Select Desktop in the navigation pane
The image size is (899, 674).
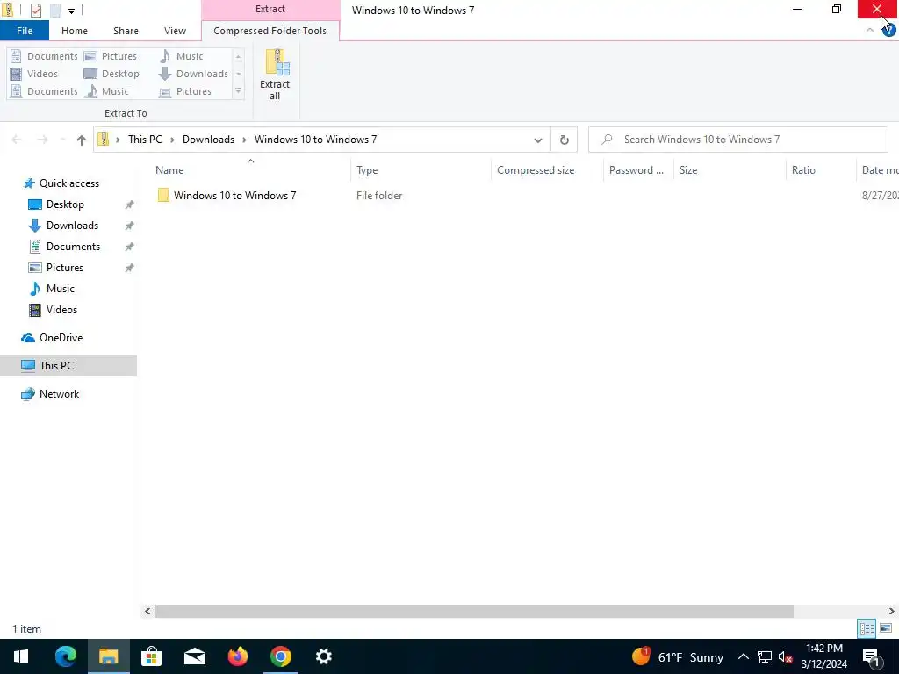coord(65,204)
